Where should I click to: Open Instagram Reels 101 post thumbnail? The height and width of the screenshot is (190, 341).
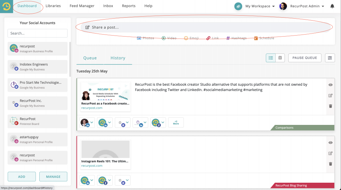105,149
